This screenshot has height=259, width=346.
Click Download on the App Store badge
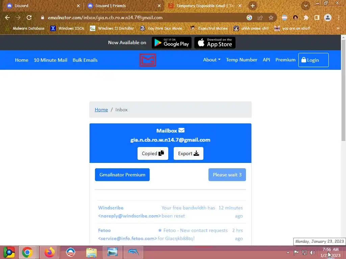215,42
